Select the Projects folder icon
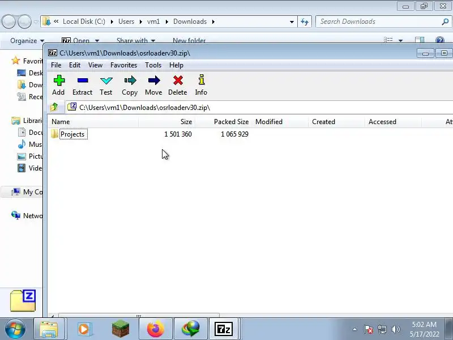The width and height of the screenshot is (453, 340). (54, 134)
